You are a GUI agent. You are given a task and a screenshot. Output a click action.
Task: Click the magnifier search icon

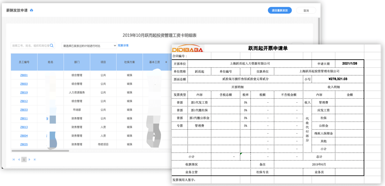pyautogui.click(x=52, y=46)
